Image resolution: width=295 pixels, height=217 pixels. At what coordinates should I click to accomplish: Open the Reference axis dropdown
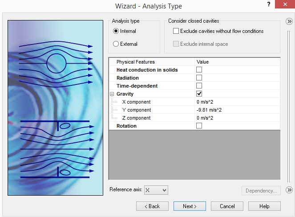click(x=156, y=190)
